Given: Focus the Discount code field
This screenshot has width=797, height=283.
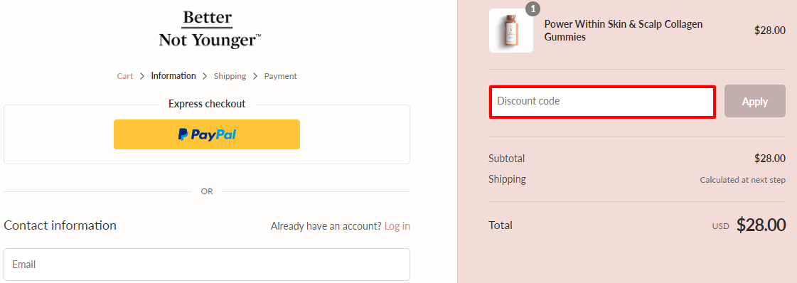Looking at the screenshot, I should [x=602, y=102].
